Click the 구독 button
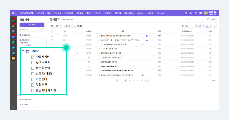The width and height of the screenshot is (229, 120). click(x=59, y=26)
